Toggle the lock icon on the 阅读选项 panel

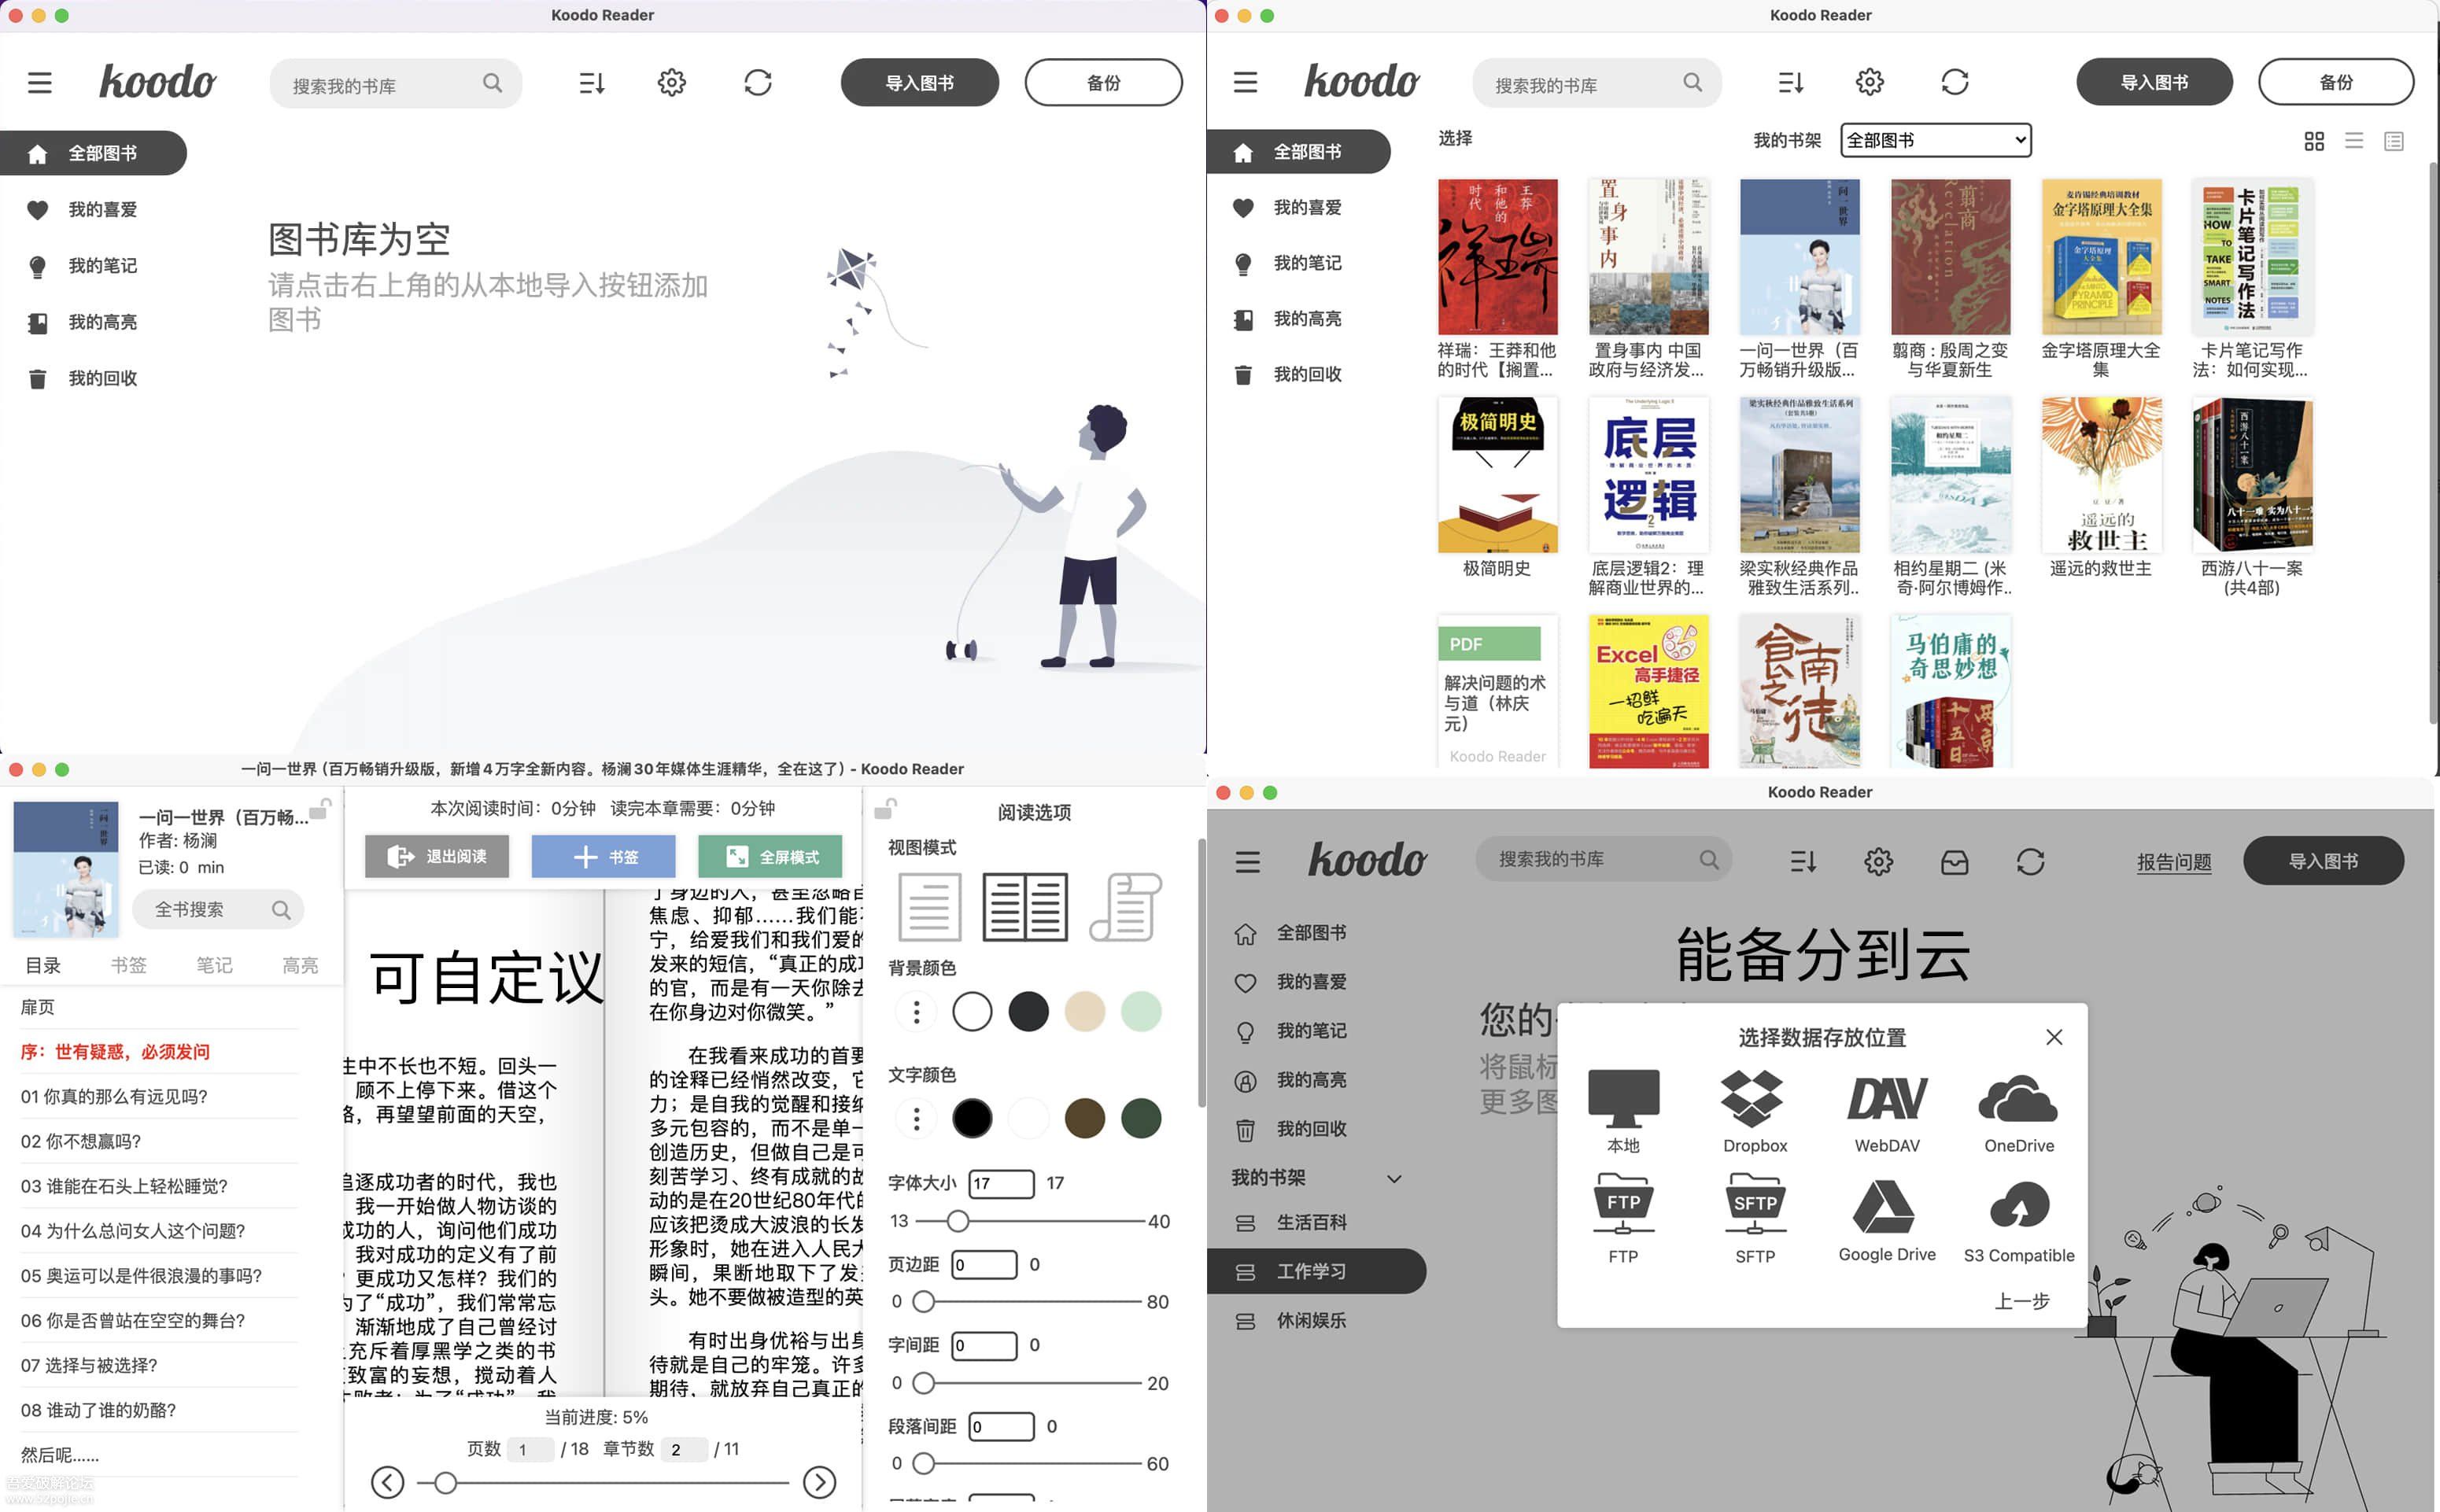click(886, 808)
